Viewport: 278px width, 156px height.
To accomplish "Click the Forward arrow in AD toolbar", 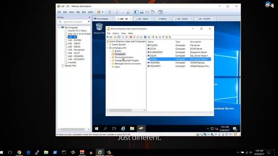I will coord(111,37).
